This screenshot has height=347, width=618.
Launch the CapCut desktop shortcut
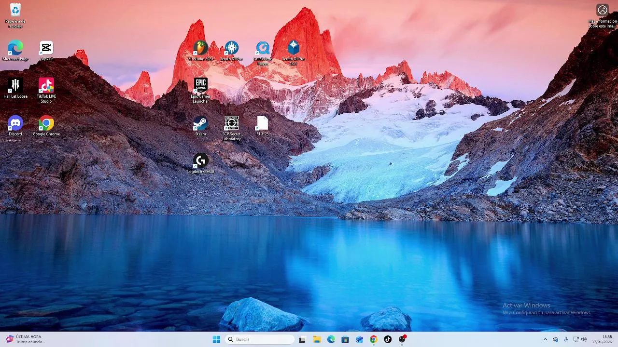pyautogui.click(x=46, y=51)
